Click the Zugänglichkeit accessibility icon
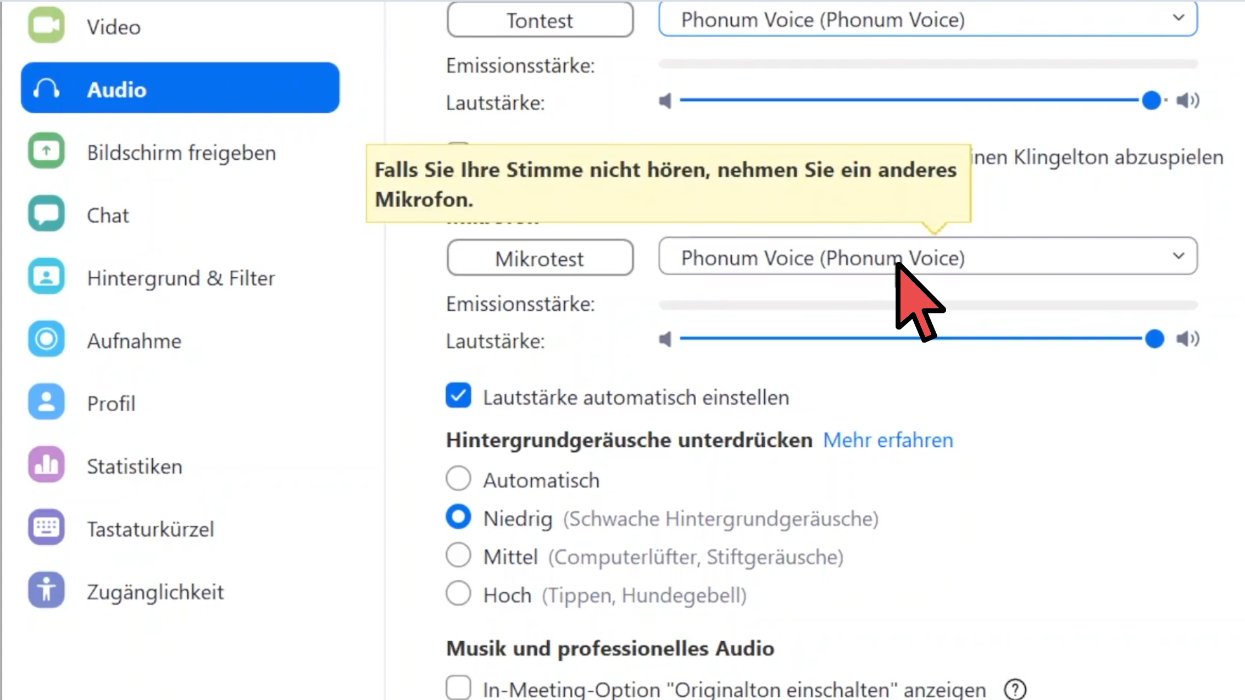 [x=46, y=591]
